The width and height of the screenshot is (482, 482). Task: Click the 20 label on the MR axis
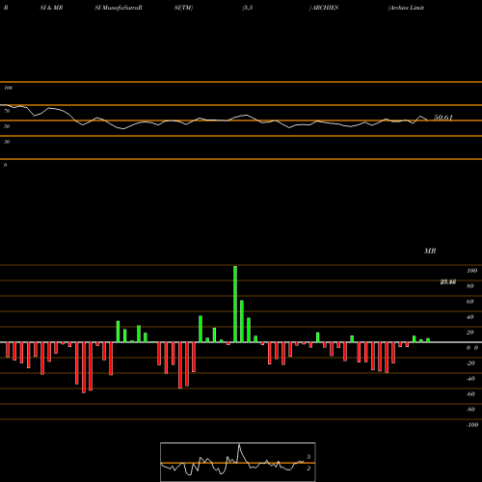470,333
